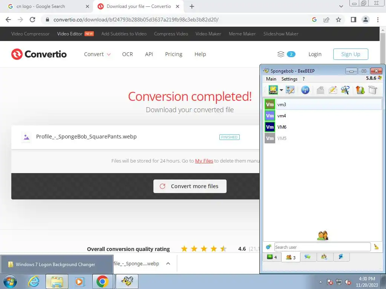Click the BeeBEEP Search user field
386x289 pixels.
(x=322, y=247)
